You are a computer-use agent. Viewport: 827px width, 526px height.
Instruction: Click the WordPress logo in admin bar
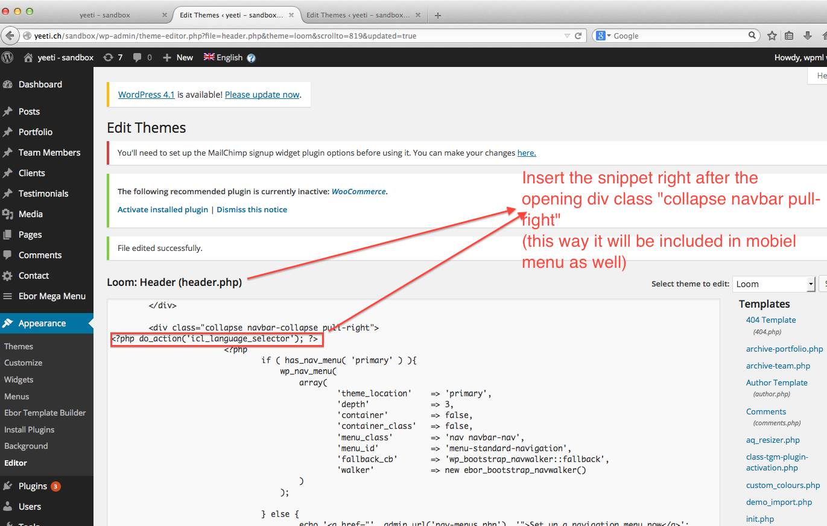[x=7, y=57]
